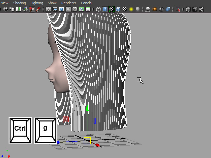Toggle Use All Lights yellow bulb

click(131, 10)
